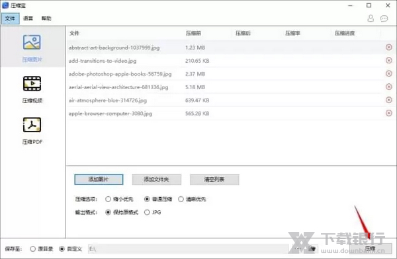Remove air-atmosphere-blue-314726.jpg from list
Viewport: 397px width, 259px height.
[x=389, y=100]
